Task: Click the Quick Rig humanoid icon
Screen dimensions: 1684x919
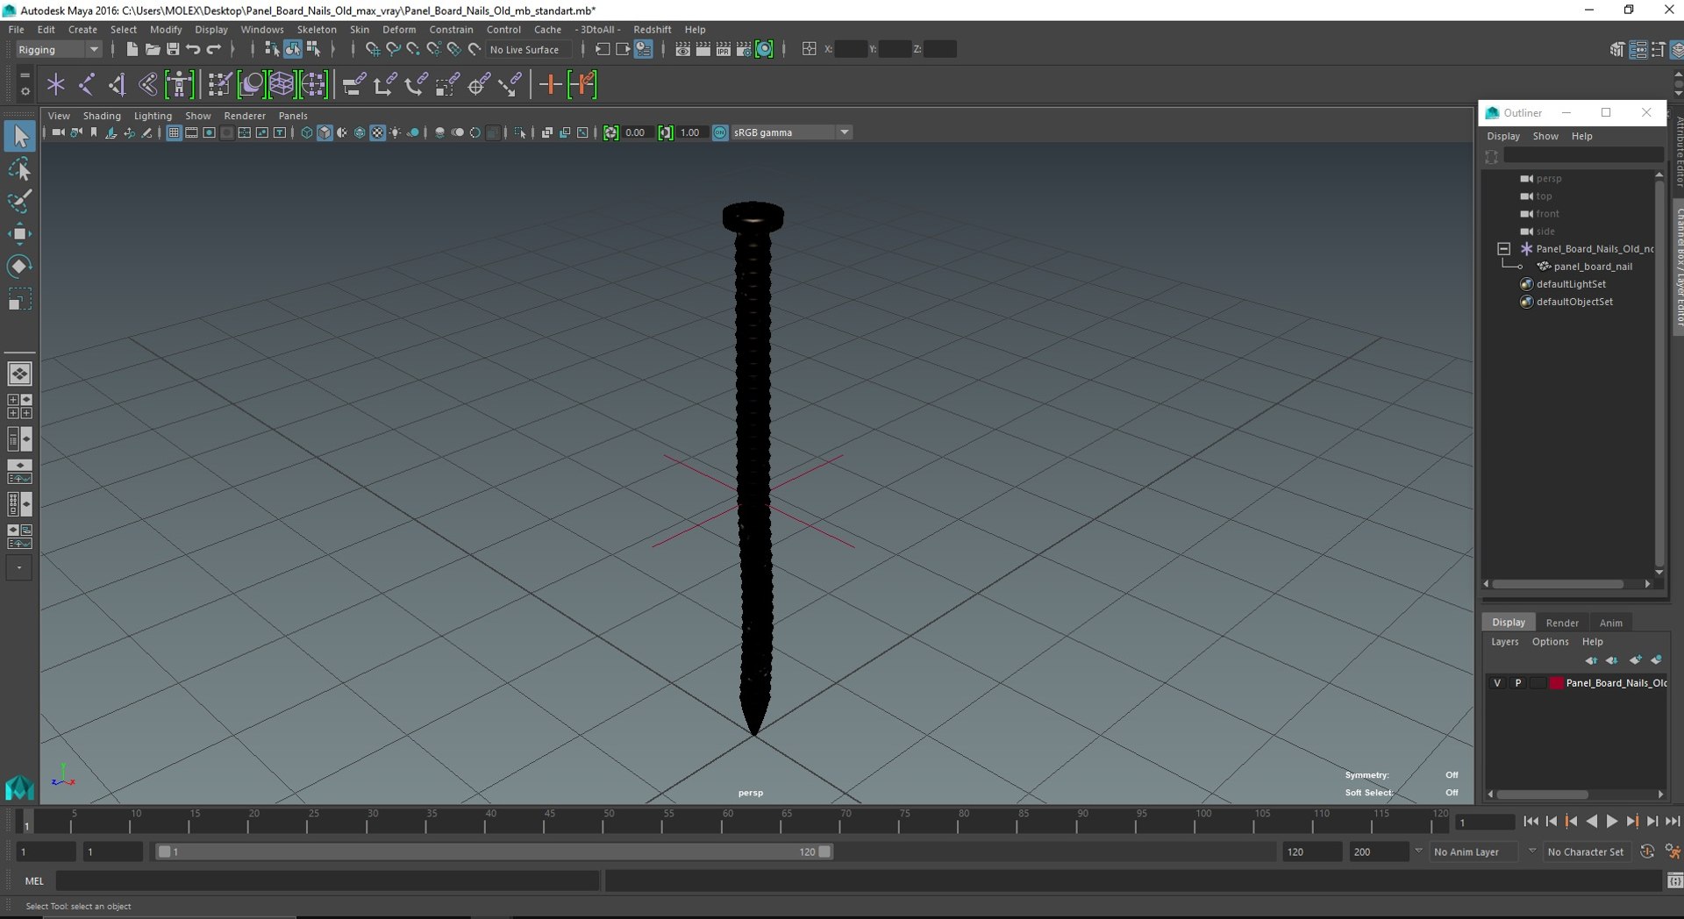Action: (179, 85)
